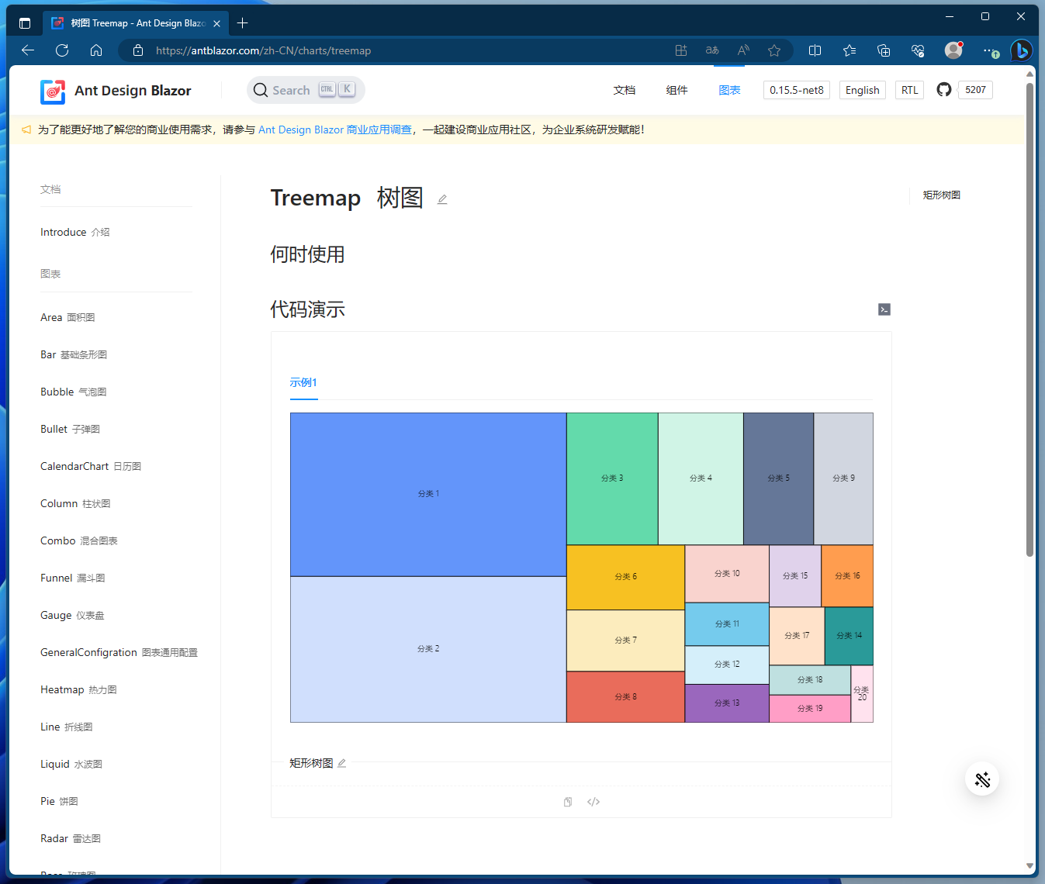Click the edit pencil next to the Treemap title
The width and height of the screenshot is (1045, 884).
click(x=442, y=200)
